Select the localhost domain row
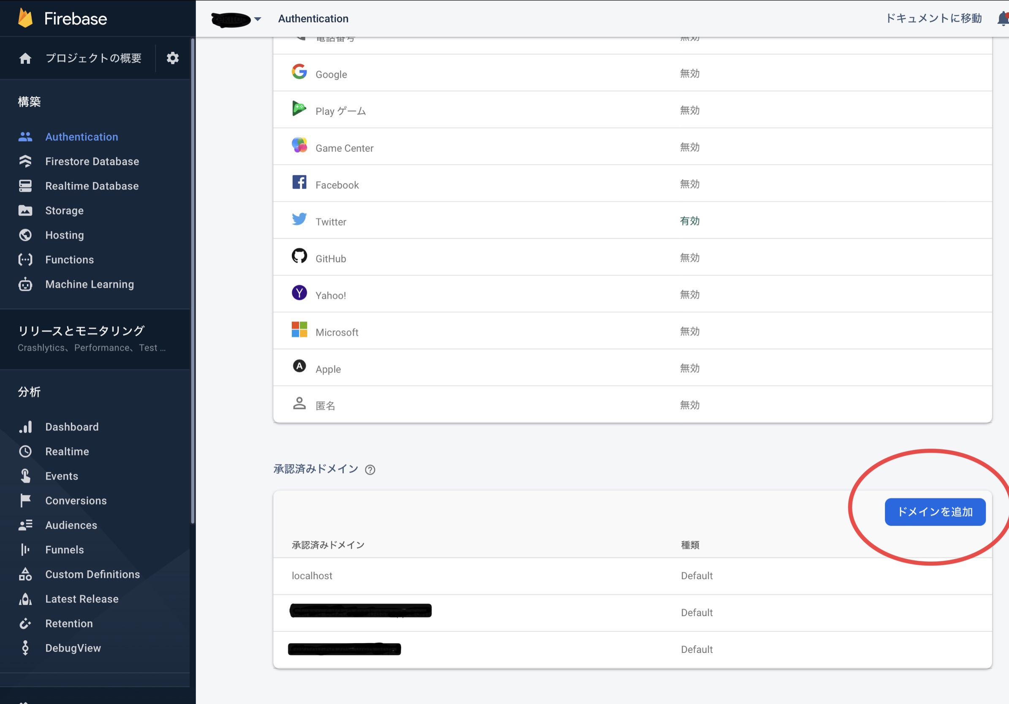The height and width of the screenshot is (704, 1009). coord(312,576)
